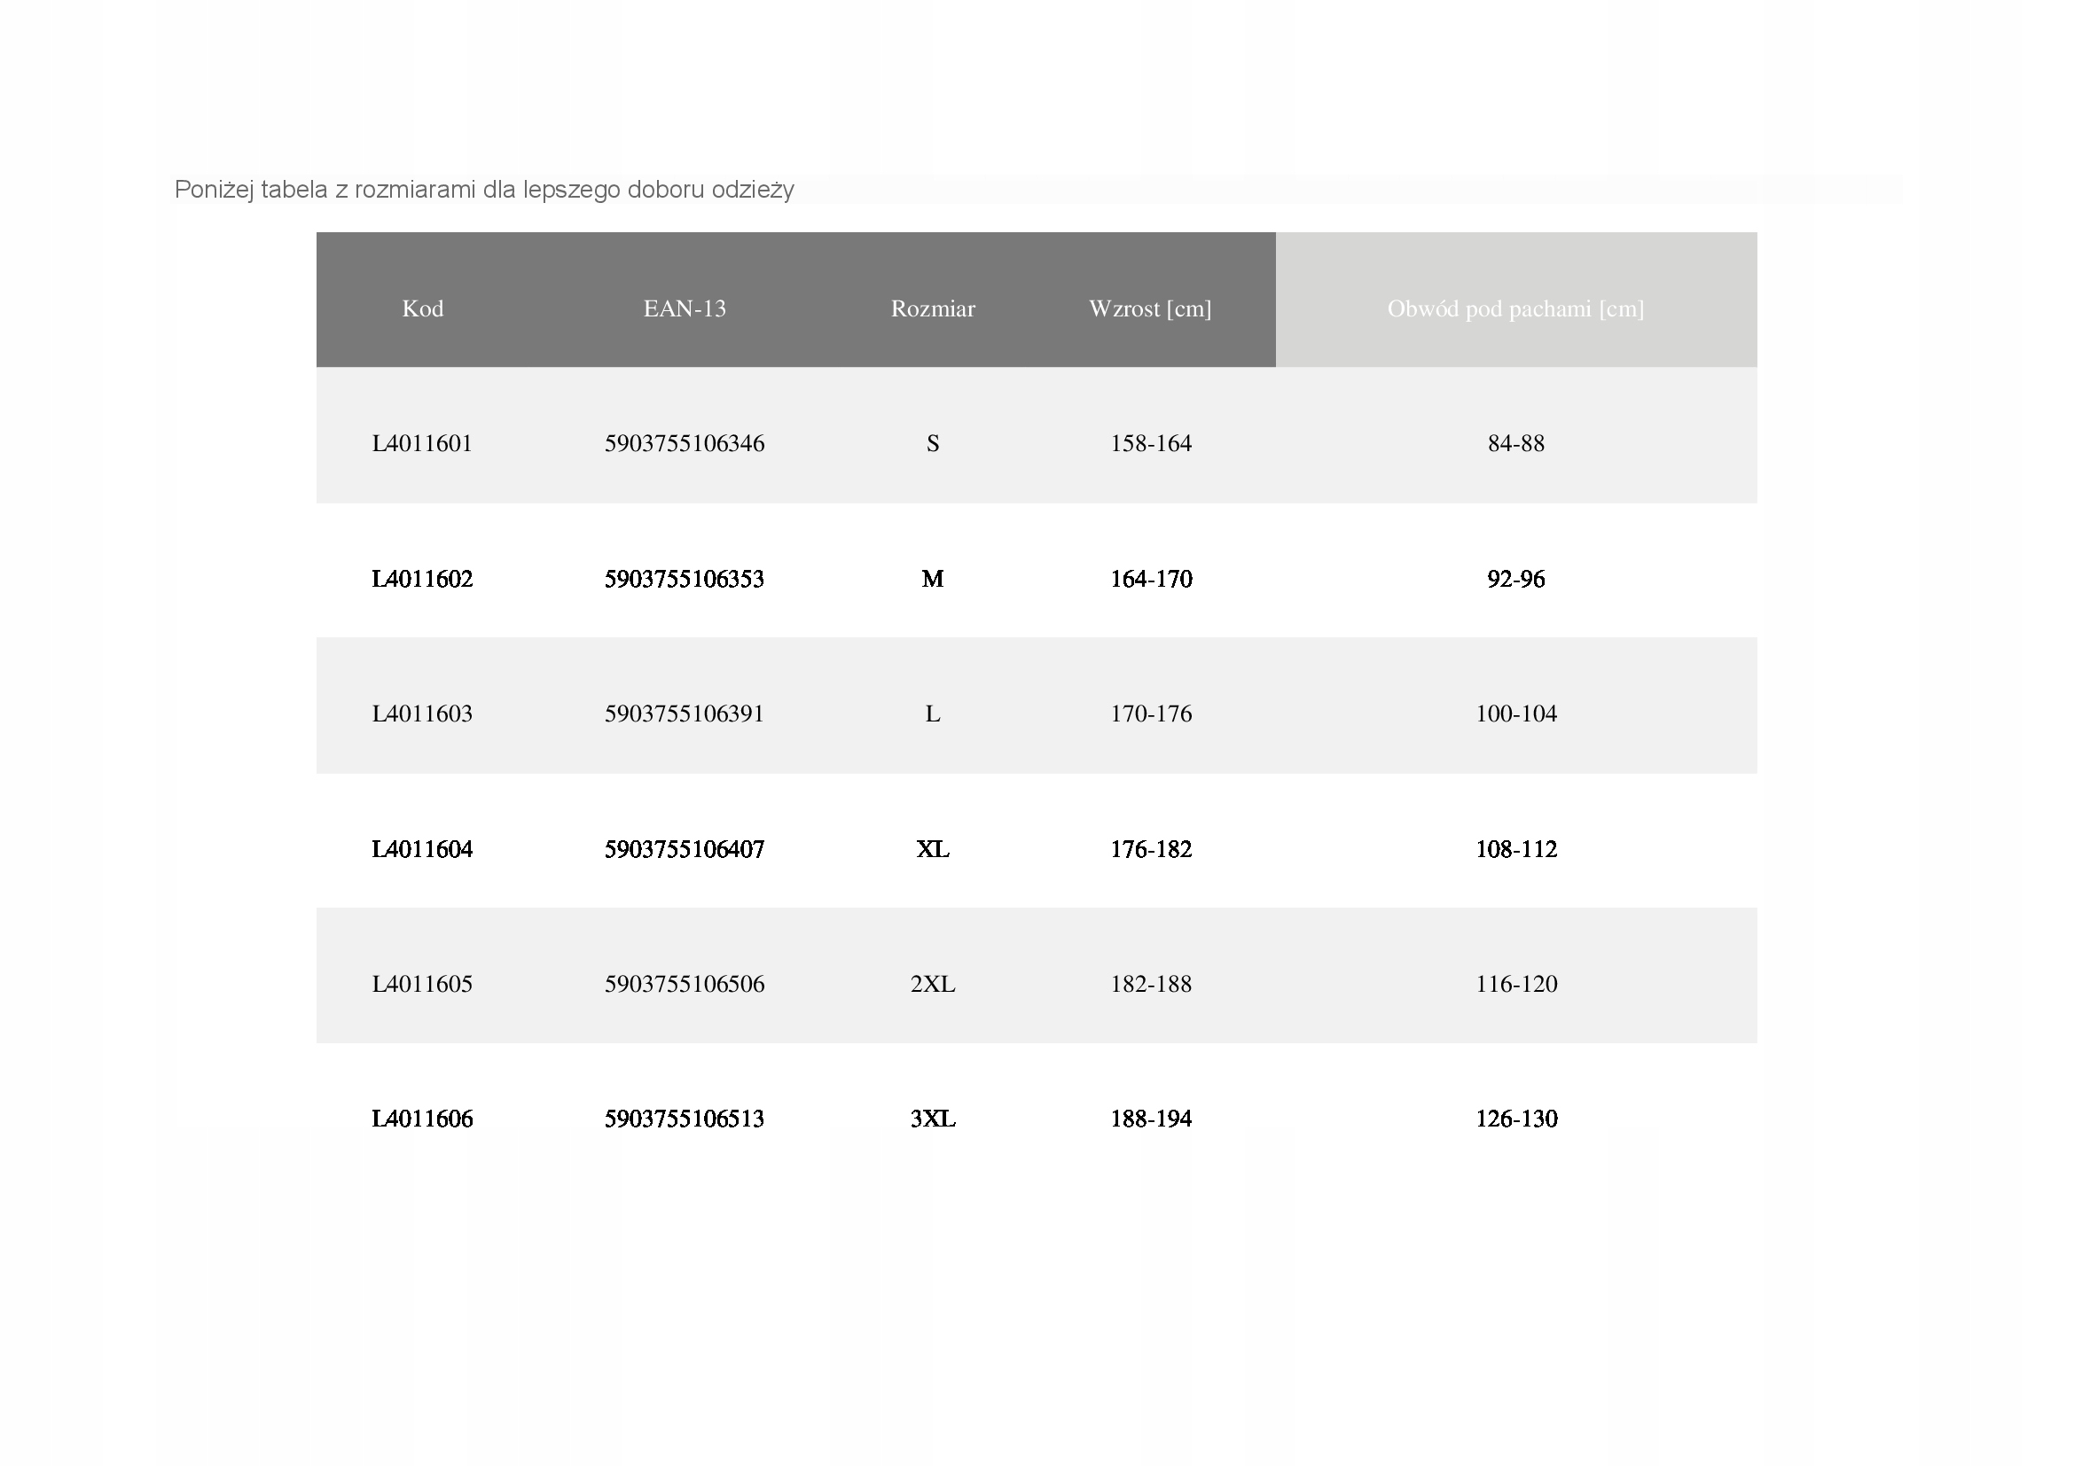The image size is (2074, 1466).
Task: Select size L cell
Action: [932, 714]
